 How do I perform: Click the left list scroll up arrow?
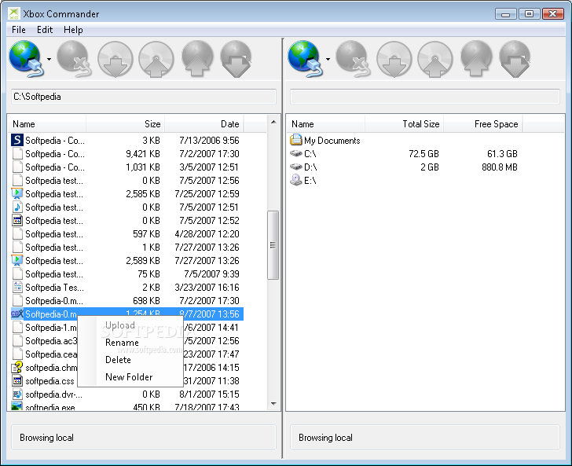tap(273, 122)
